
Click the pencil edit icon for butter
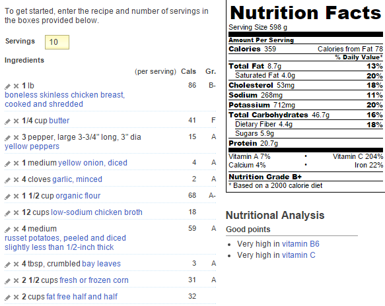(8, 121)
